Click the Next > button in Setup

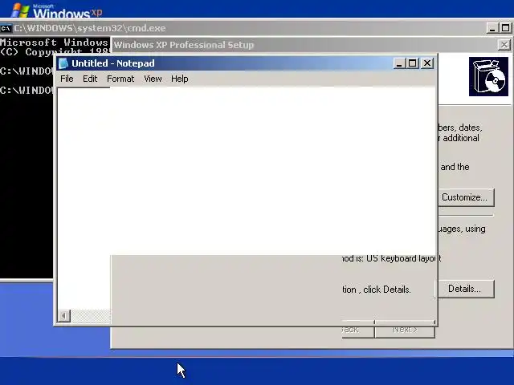(405, 330)
